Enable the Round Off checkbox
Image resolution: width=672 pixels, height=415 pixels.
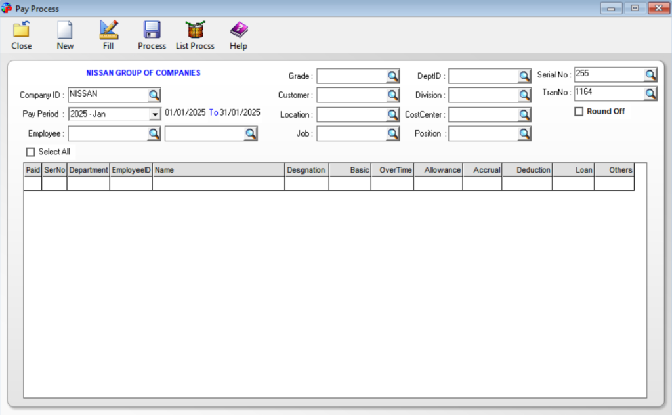click(x=579, y=112)
